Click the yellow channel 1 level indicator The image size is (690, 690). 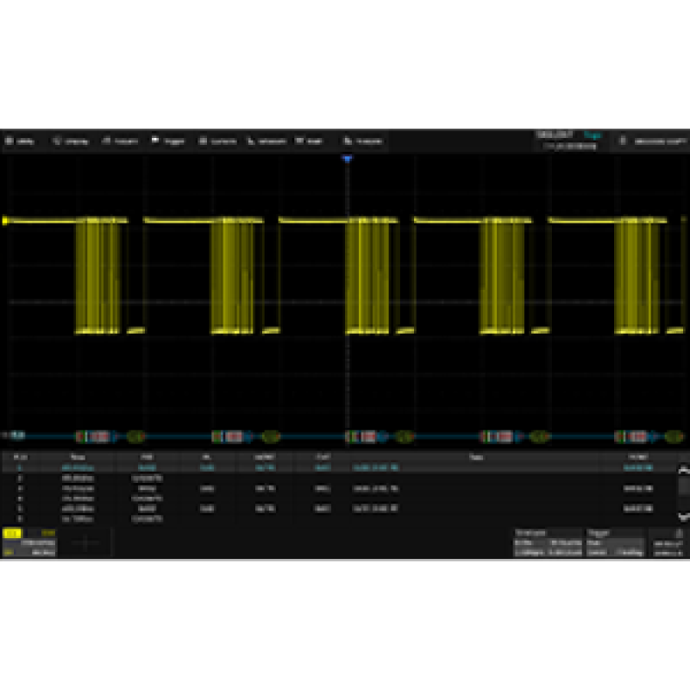pos(5,222)
